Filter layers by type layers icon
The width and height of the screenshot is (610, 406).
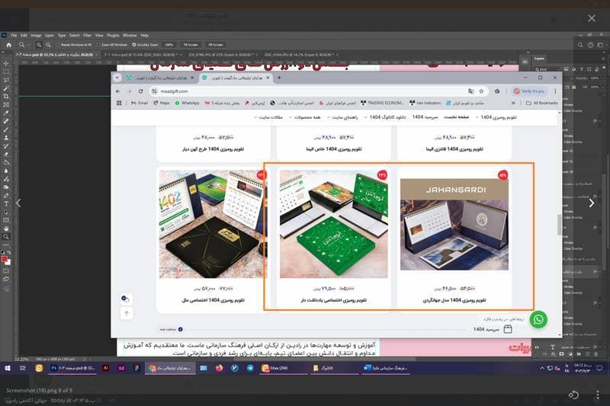tap(581, 69)
